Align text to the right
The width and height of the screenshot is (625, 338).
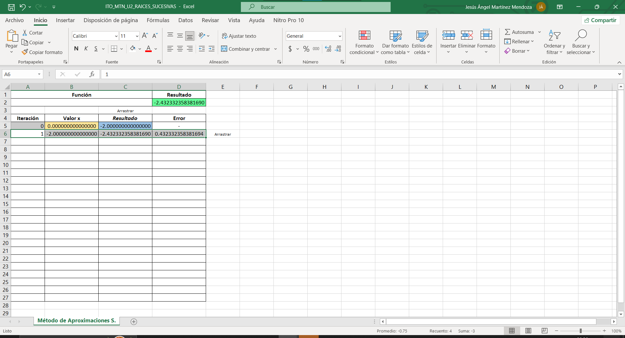190,49
